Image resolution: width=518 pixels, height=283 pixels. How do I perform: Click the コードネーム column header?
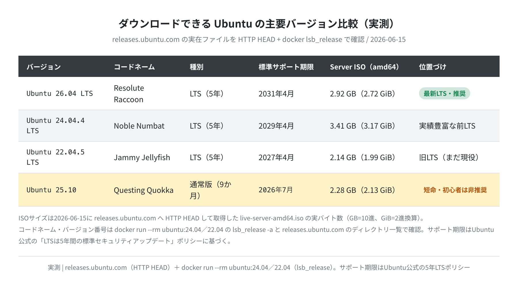[x=134, y=67]
